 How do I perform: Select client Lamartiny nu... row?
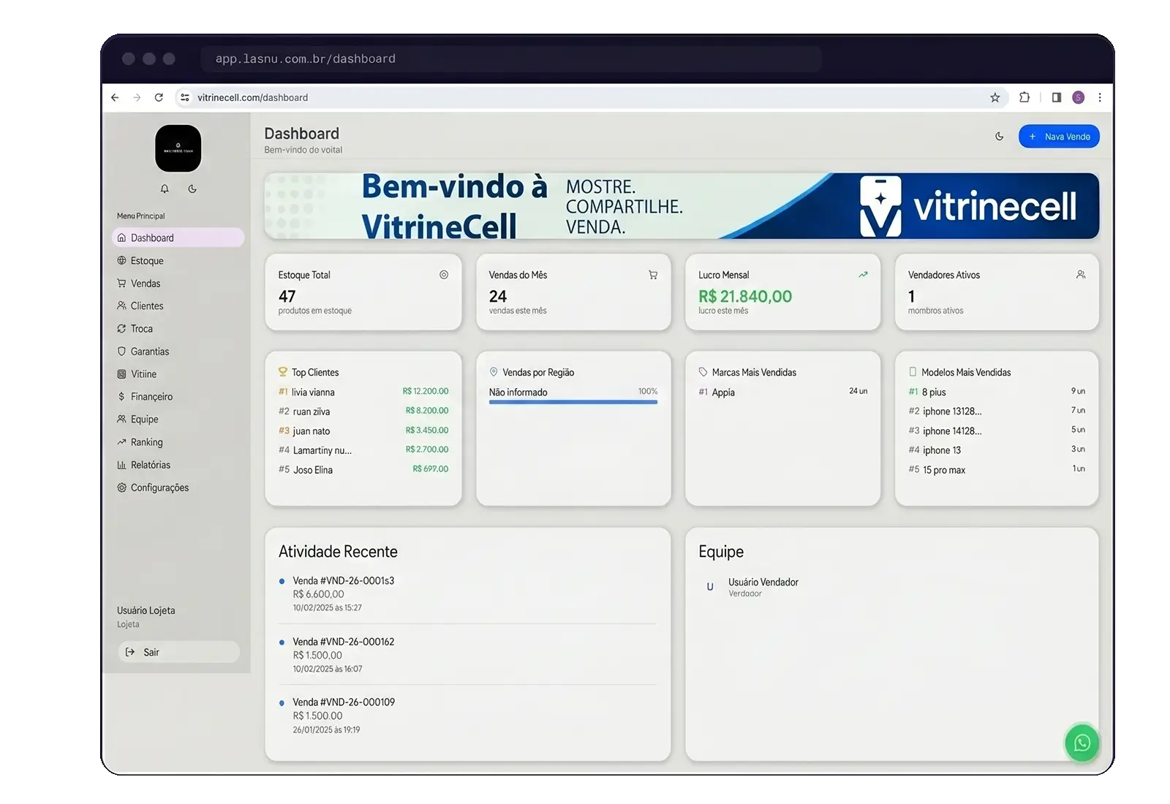pyautogui.click(x=363, y=450)
